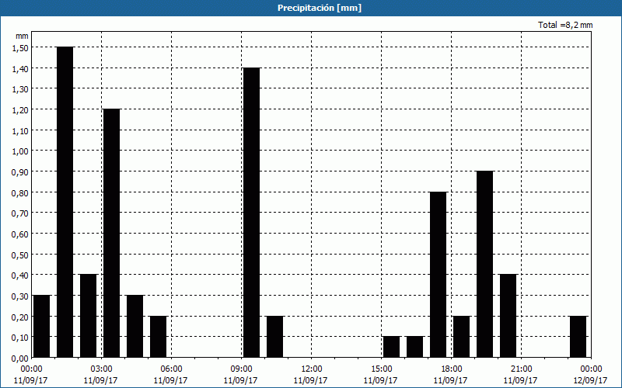Click the 0,80 mm bar before 18:00
This screenshot has height=388, width=622.
coord(438,275)
